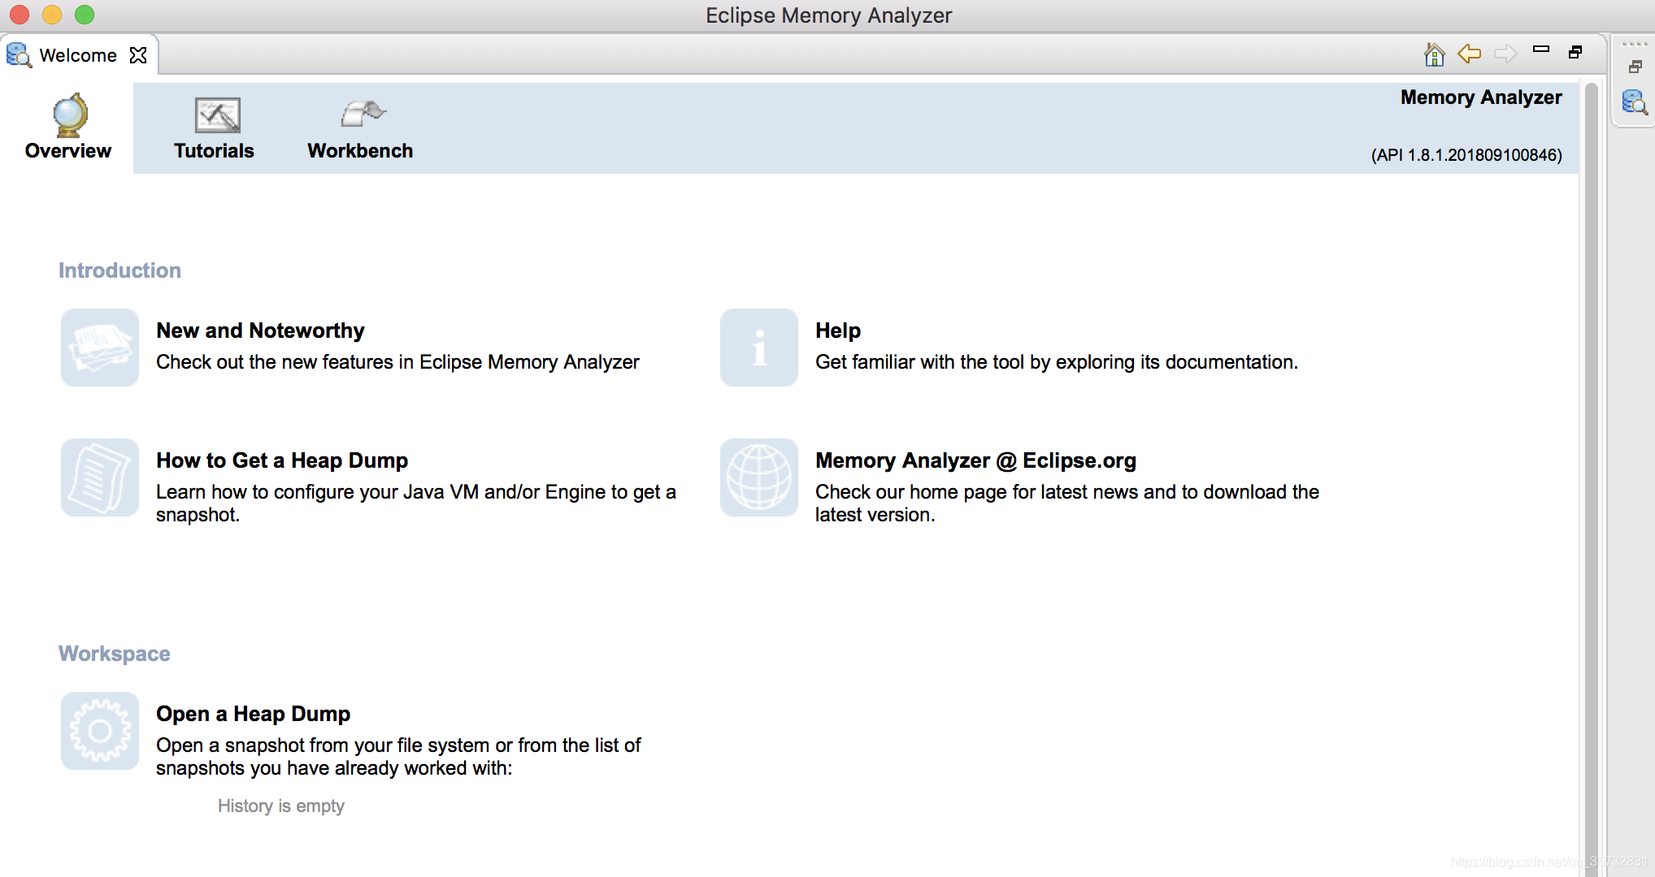Open the How to Get a Heap Dump link
The width and height of the screenshot is (1655, 877).
pyautogui.click(x=282, y=460)
